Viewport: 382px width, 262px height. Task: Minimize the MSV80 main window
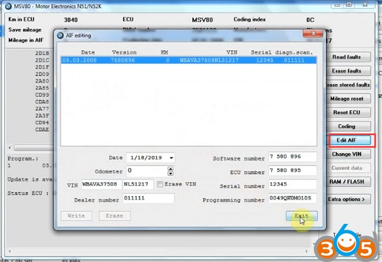337,4
